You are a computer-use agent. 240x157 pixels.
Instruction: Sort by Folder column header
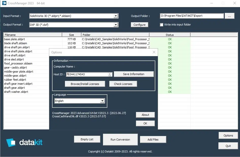pos(115,35)
